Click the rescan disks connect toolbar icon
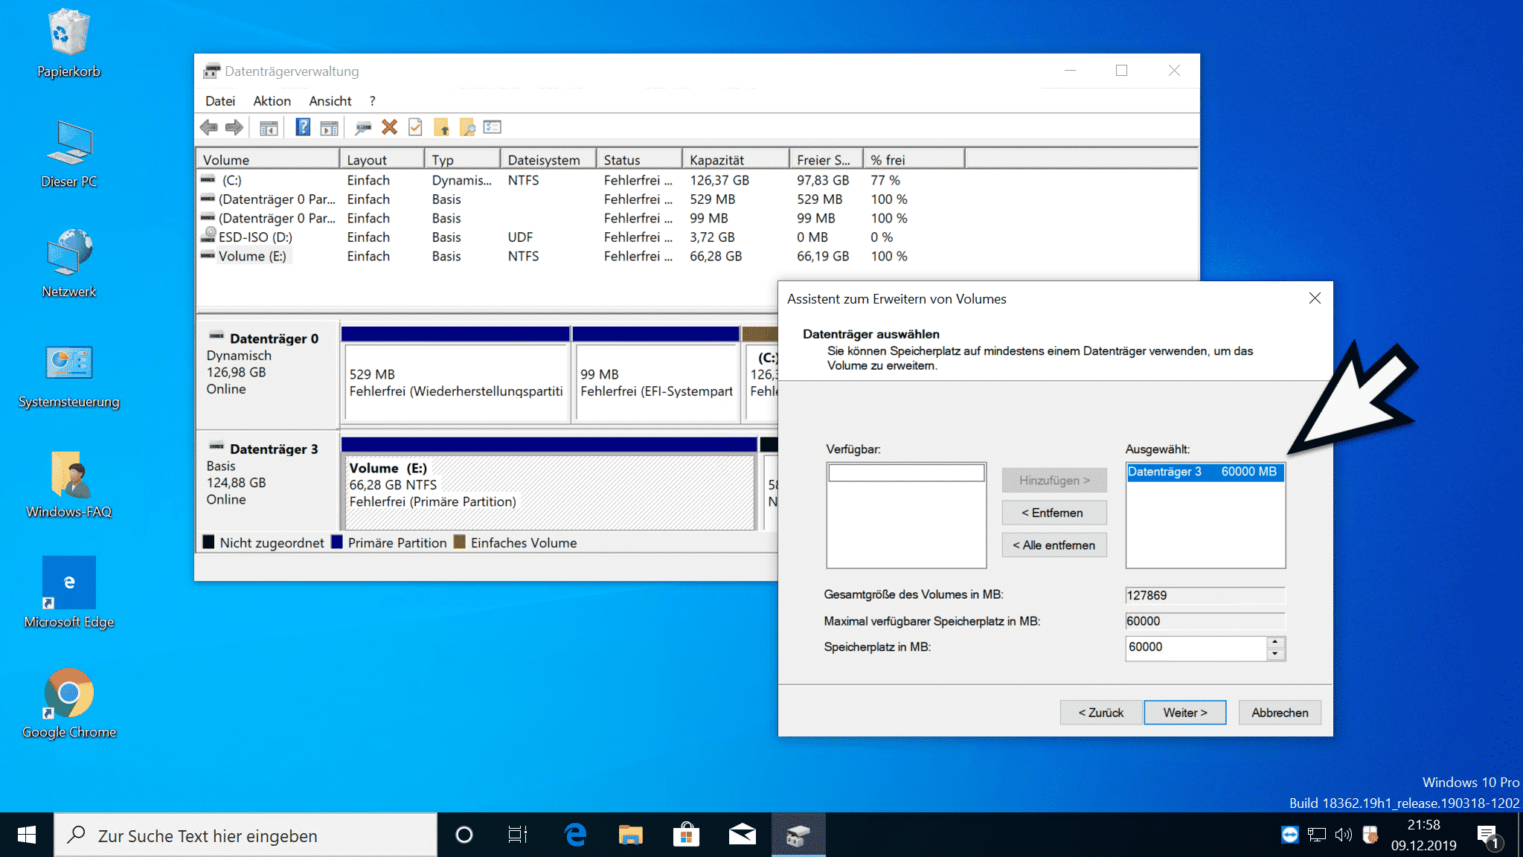 coord(363,128)
